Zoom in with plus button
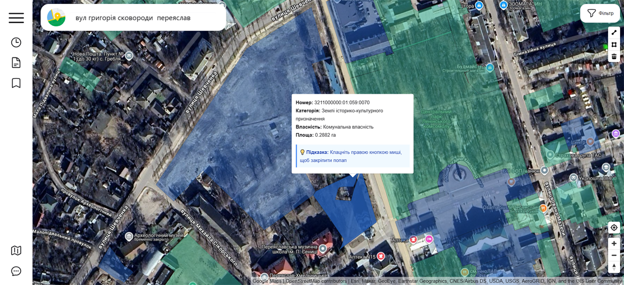624x285 pixels. click(x=614, y=244)
